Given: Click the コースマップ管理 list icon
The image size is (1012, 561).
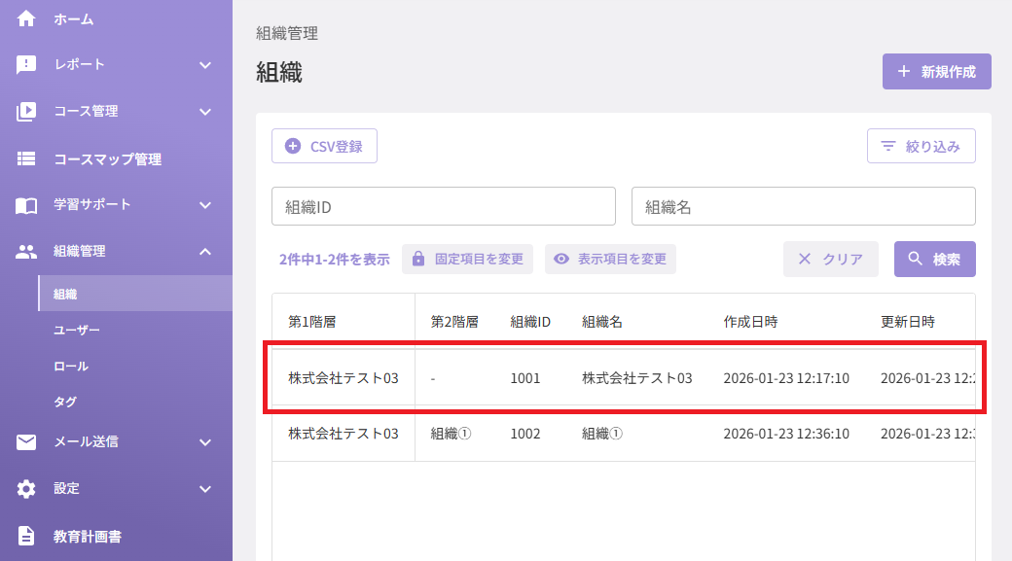Looking at the screenshot, I should click(x=26, y=158).
